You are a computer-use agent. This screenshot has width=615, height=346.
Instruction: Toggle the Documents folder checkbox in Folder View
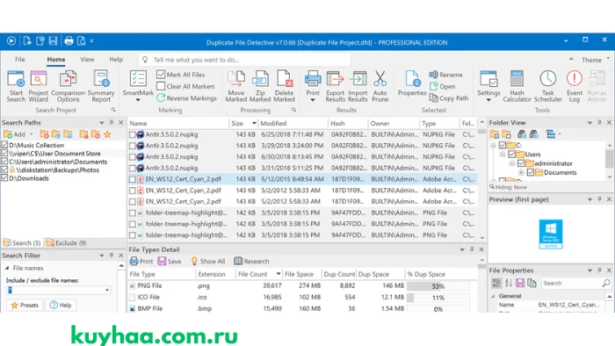click(x=531, y=172)
